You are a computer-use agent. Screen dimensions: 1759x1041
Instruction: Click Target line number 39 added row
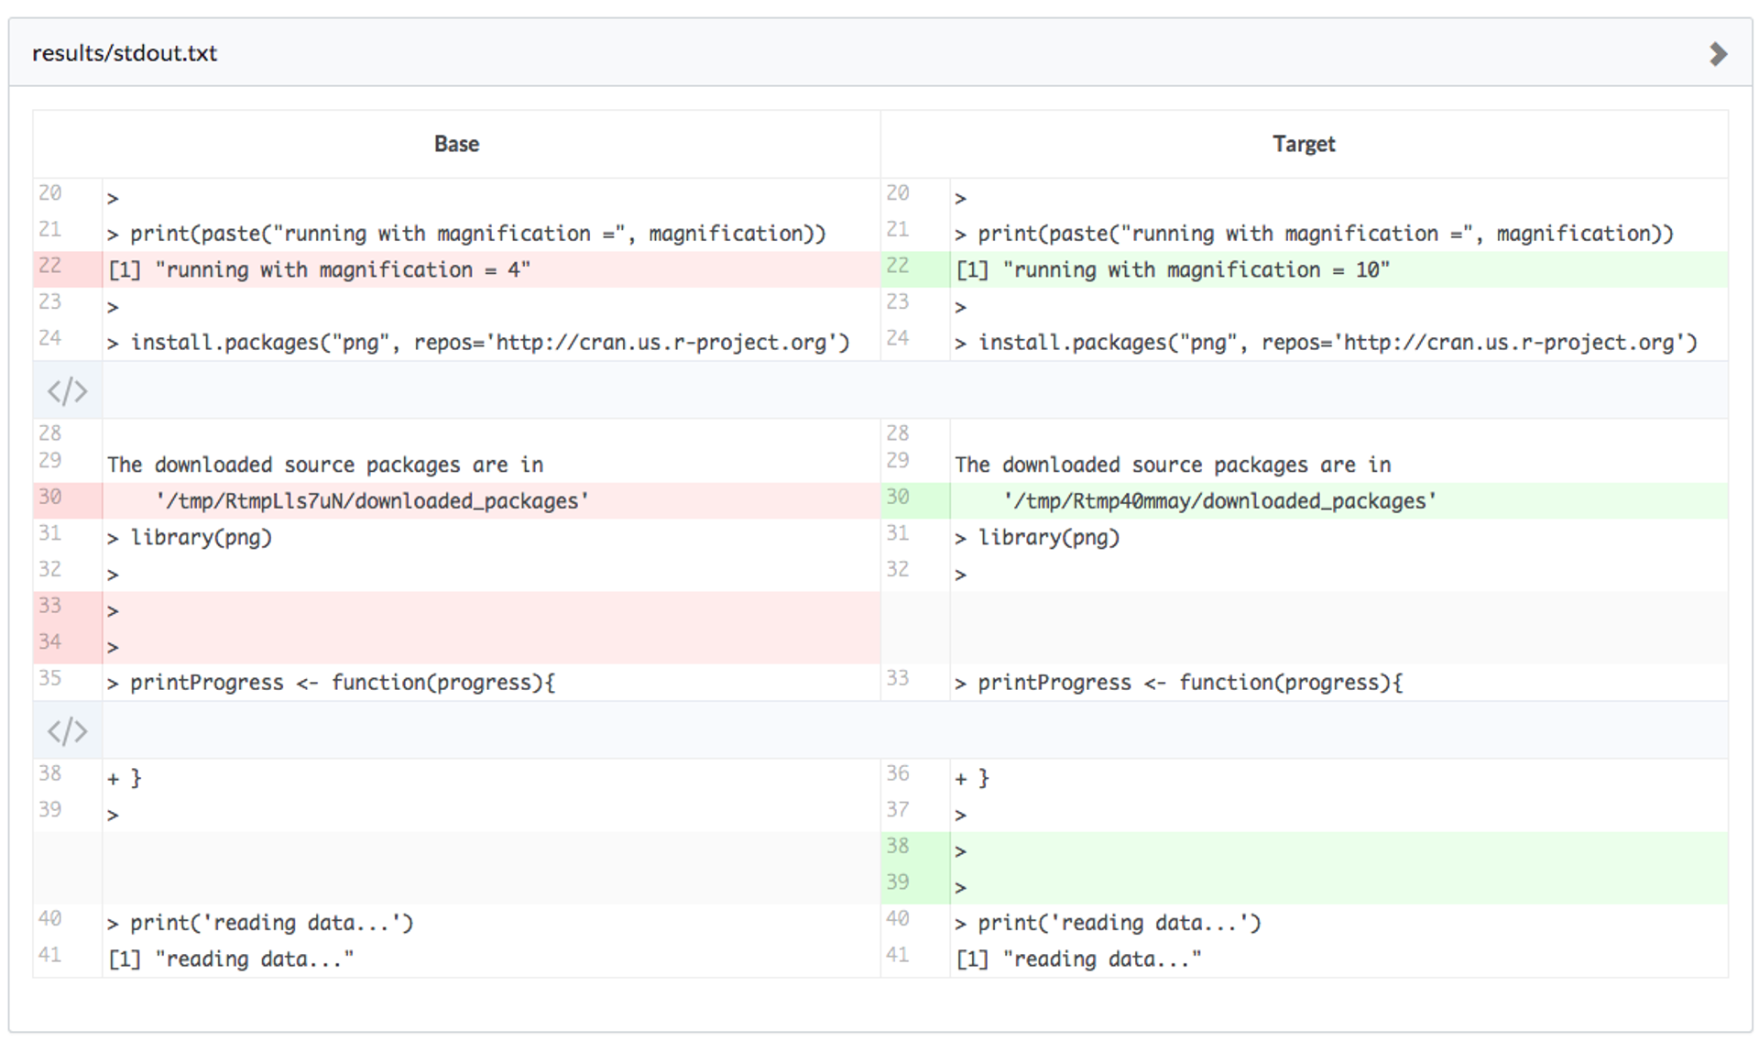[898, 882]
